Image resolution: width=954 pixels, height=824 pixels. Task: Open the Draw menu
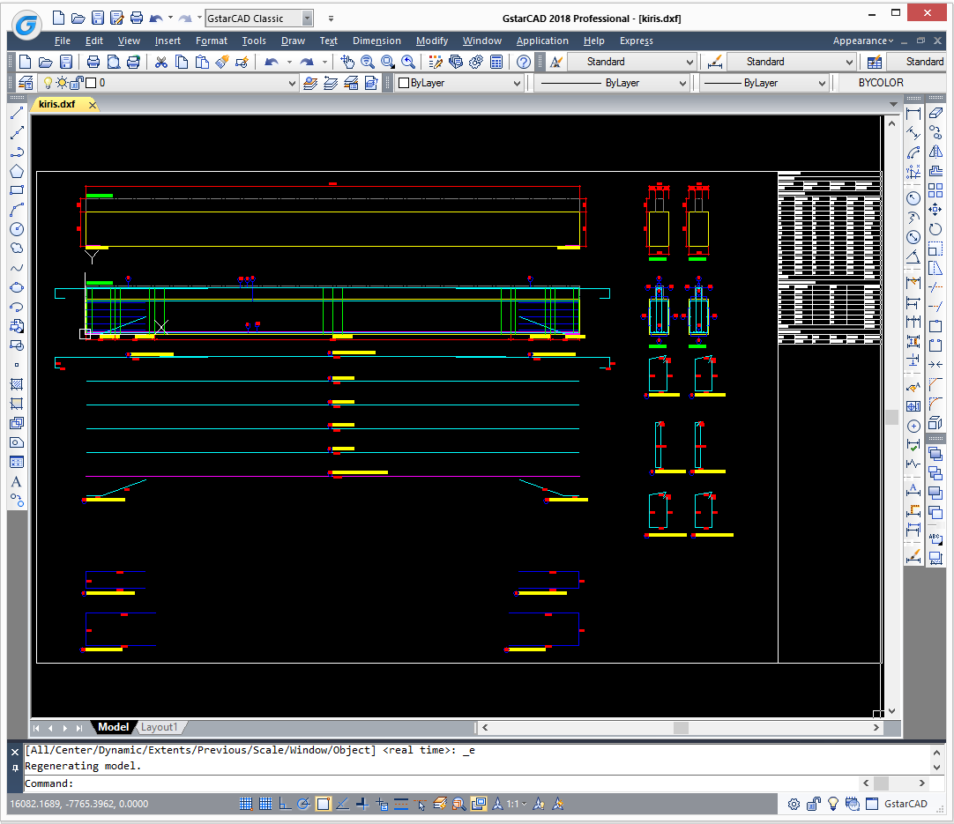pyautogui.click(x=293, y=41)
